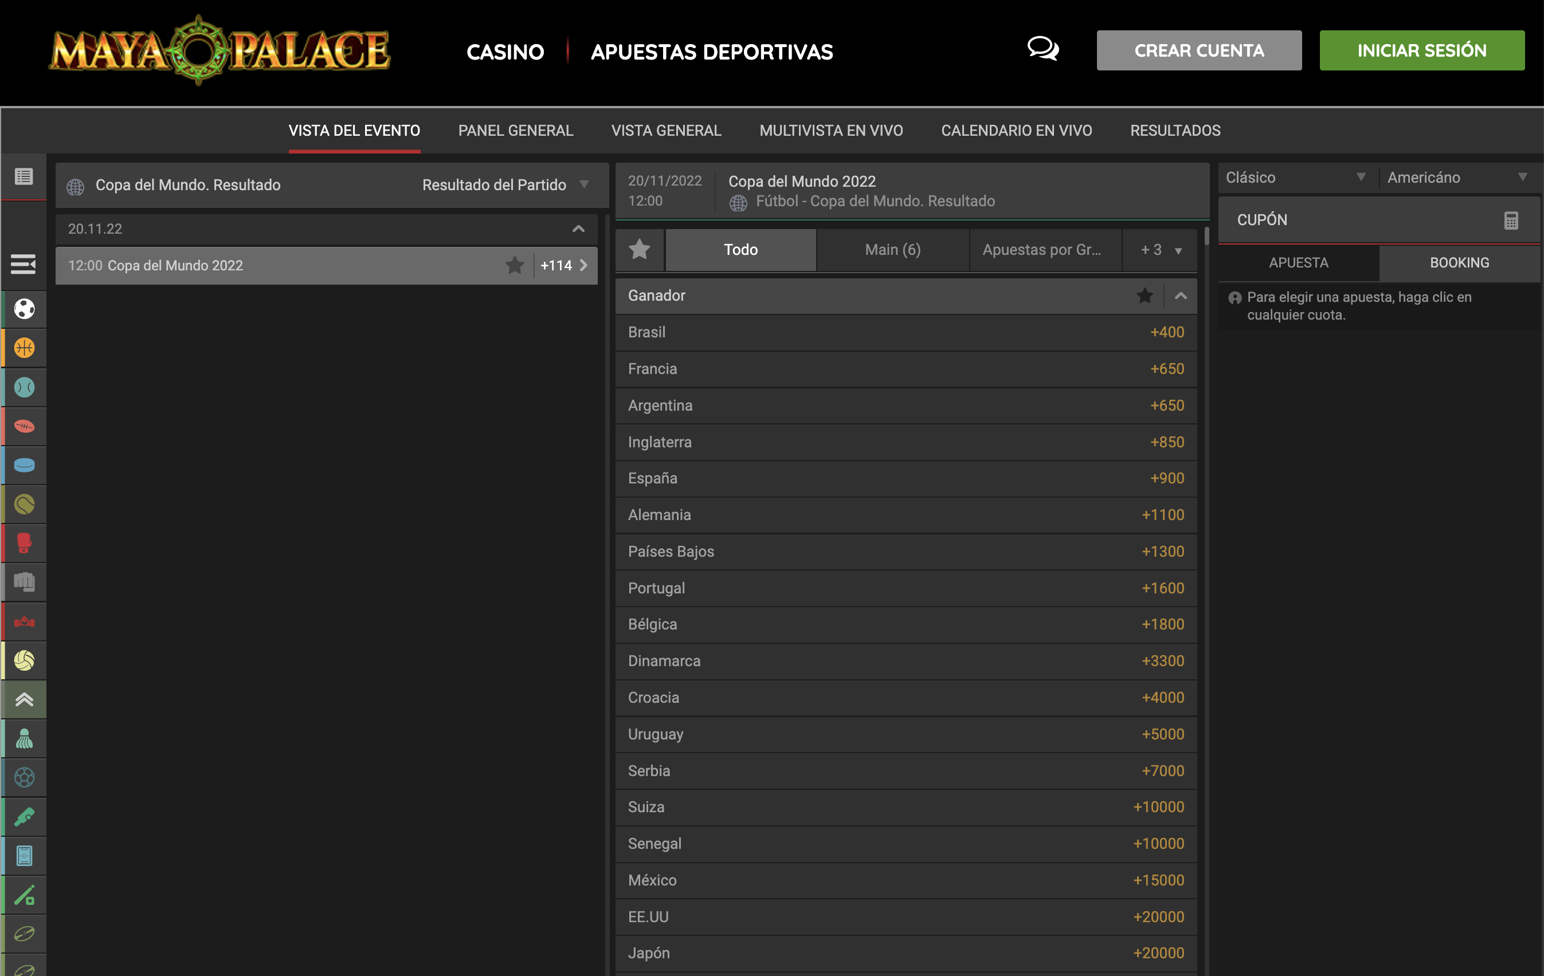Select the soccer ball sport icon
1544x976 pixels.
tap(25, 309)
